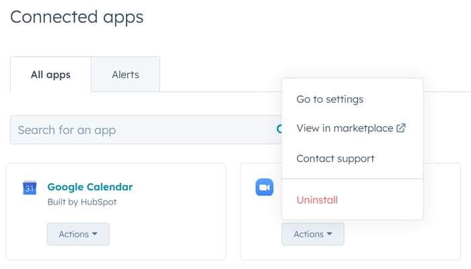The height and width of the screenshot is (269, 471).
Task: Collapse the Actions dropdown on the Zoom card
Action: coord(312,234)
